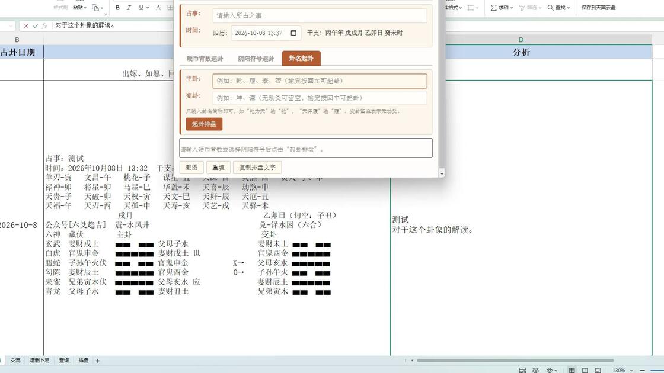Click the dialog scrollbar down arrow
Screen dimensions: 664x373
[442, 173]
